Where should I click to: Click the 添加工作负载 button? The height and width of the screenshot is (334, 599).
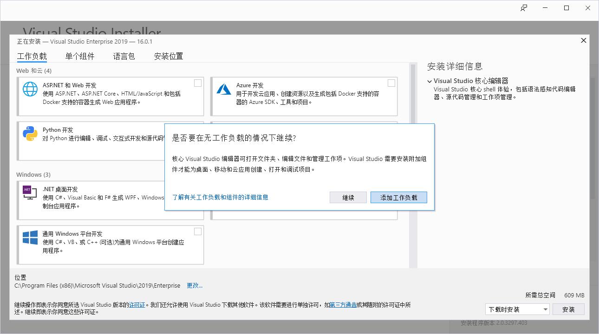[399, 197]
